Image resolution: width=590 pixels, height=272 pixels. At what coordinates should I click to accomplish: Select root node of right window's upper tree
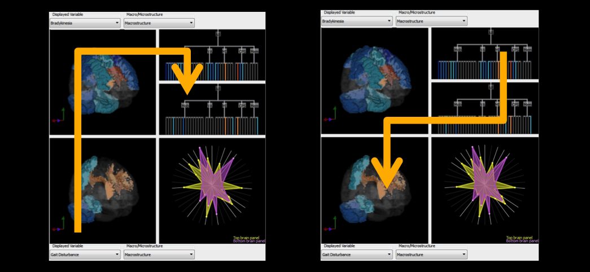click(491, 32)
